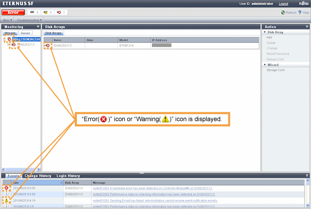The image size is (311, 209).
Task: Click the warning icon on the 8:4:19 event
Action: tap(6, 200)
